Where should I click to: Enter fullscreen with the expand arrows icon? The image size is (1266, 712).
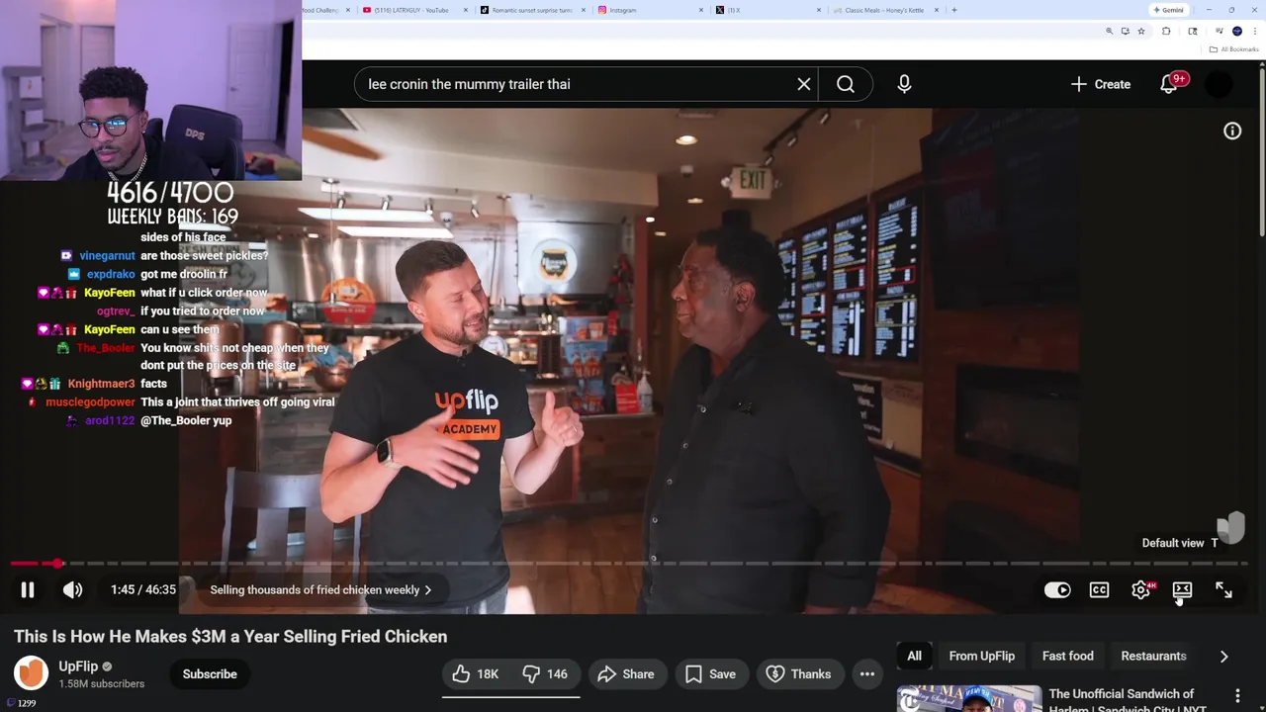click(1223, 589)
